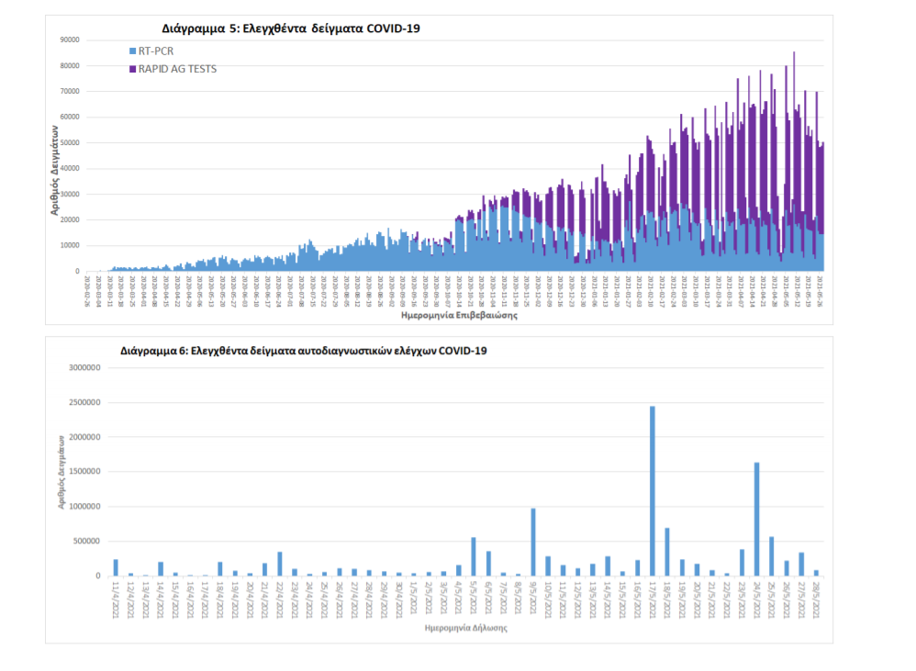Click the blue RT-PCR legend swatch
The height and width of the screenshot is (671, 916).
click(132, 50)
